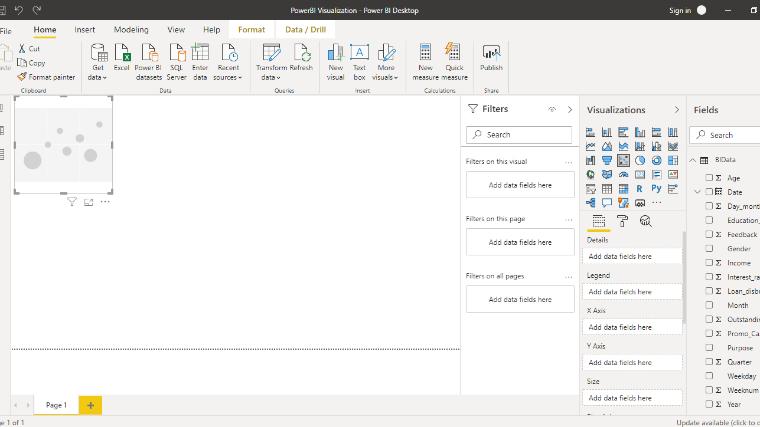Choose the filled map visual
This screenshot has width=760, height=427.
tap(607, 175)
